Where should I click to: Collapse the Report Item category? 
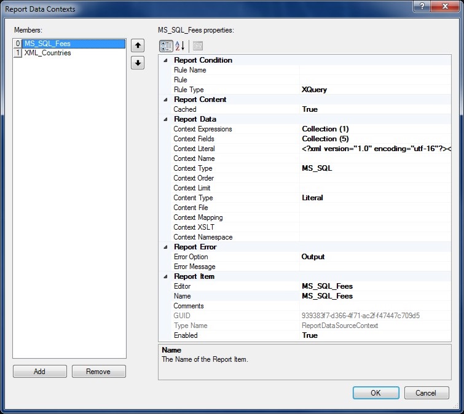[165, 276]
